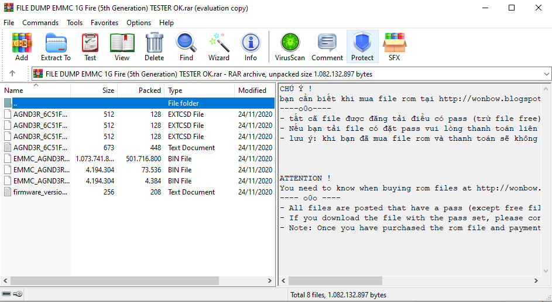The width and height of the screenshot is (552, 302).
Task: Click the drive and key status icon
Action: click(12, 294)
